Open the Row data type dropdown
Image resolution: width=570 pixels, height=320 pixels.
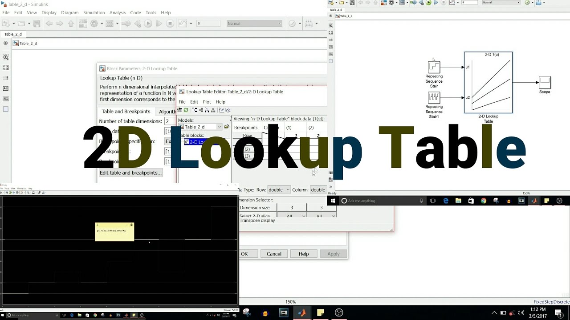[279, 190]
